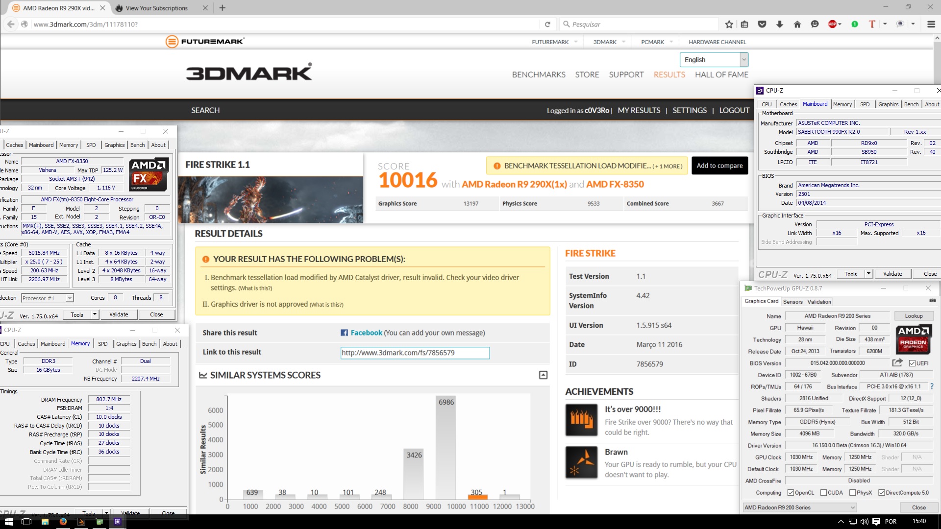The height and width of the screenshot is (529, 941).
Task: Click Validate in CPU-Z Mainboard window
Action: point(892,274)
